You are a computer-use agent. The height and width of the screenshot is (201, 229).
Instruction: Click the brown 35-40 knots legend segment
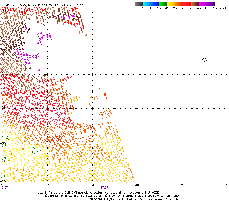pyautogui.click(x=195, y=4)
